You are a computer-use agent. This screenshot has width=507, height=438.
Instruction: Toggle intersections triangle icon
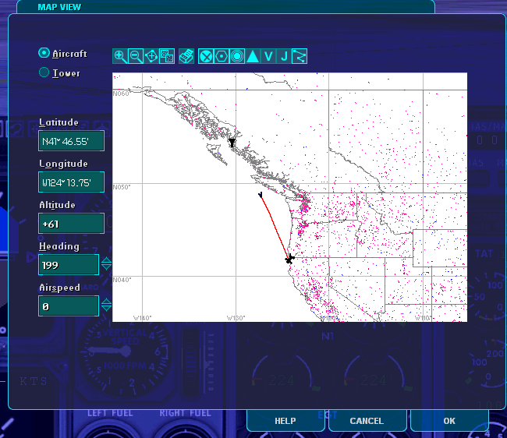point(253,56)
